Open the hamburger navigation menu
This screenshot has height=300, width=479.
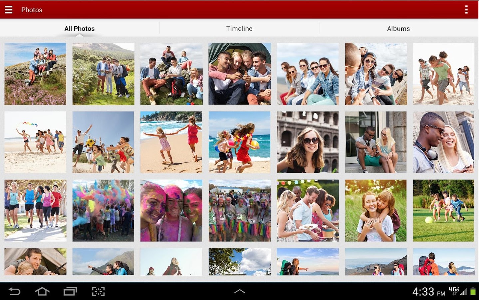coord(8,10)
